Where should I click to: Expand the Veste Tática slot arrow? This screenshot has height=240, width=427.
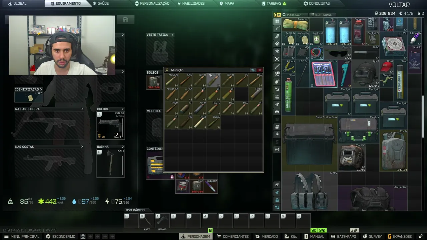click(172, 35)
